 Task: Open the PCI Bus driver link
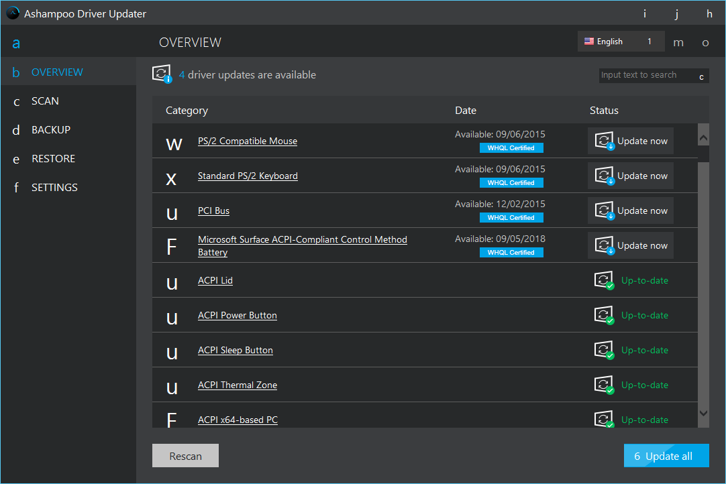coord(213,210)
